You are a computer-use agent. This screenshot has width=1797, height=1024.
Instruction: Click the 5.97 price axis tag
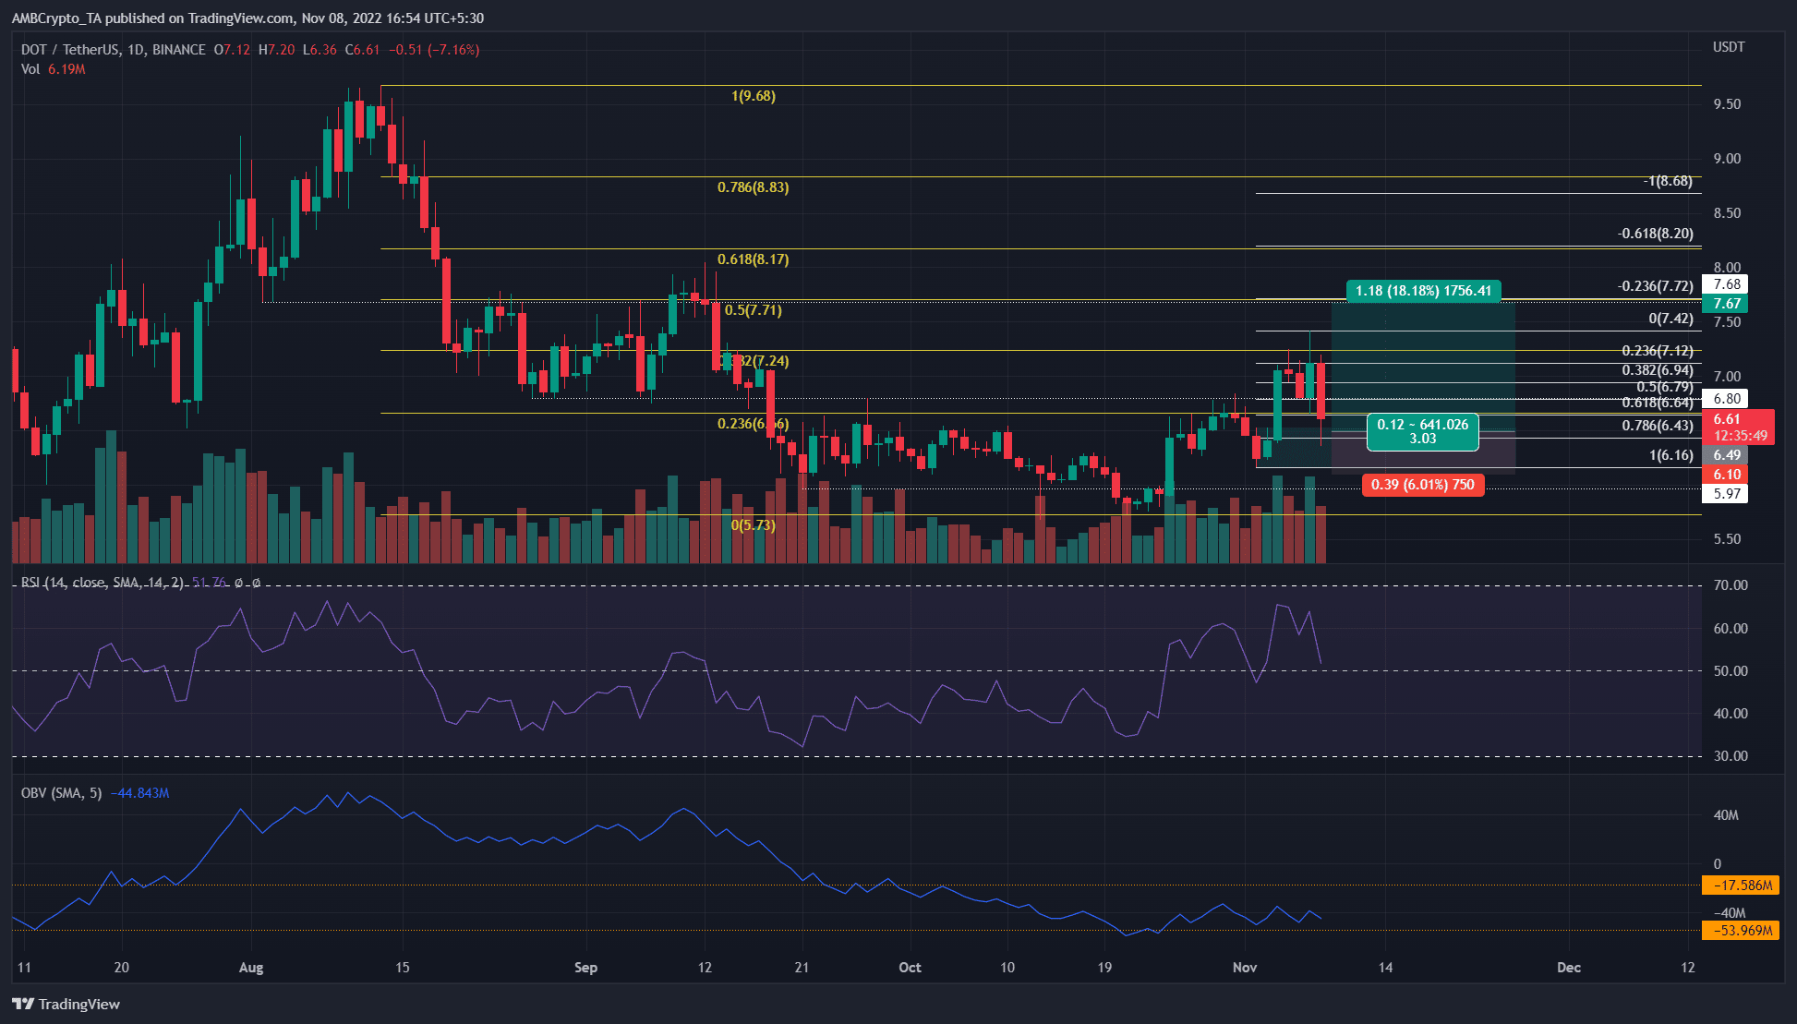tap(1727, 494)
